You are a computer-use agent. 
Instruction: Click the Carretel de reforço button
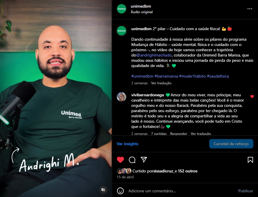pos(231,144)
